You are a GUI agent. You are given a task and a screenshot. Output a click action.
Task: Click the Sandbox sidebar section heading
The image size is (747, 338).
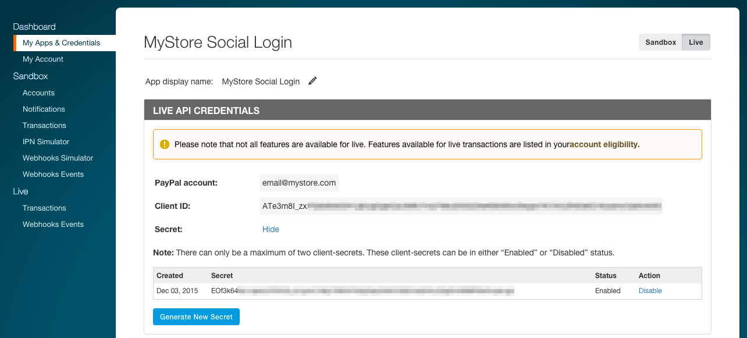30,76
